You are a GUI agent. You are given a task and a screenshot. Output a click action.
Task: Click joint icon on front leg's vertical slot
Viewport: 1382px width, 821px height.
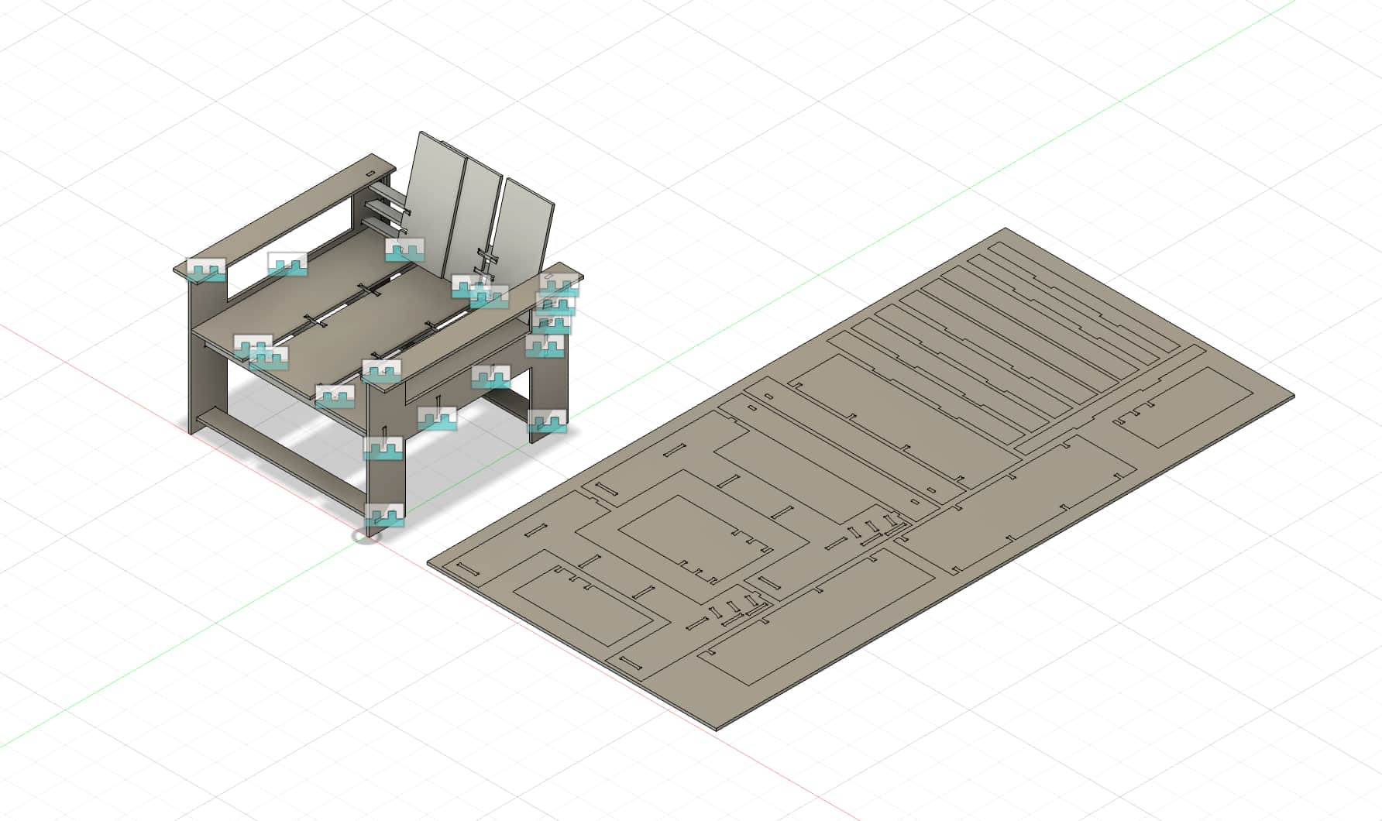tap(385, 448)
